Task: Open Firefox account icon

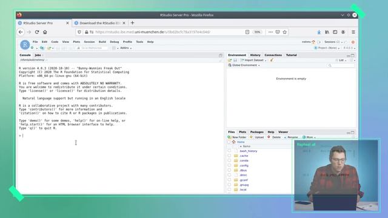Action: [x=343, y=32]
